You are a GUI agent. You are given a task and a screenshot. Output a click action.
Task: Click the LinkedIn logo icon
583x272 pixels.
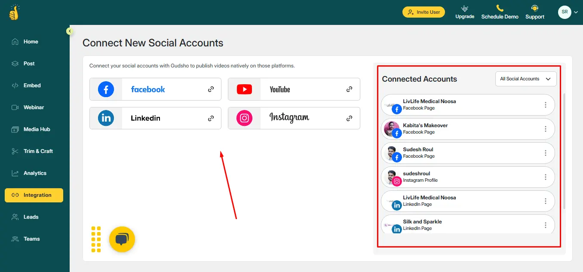coord(106,118)
